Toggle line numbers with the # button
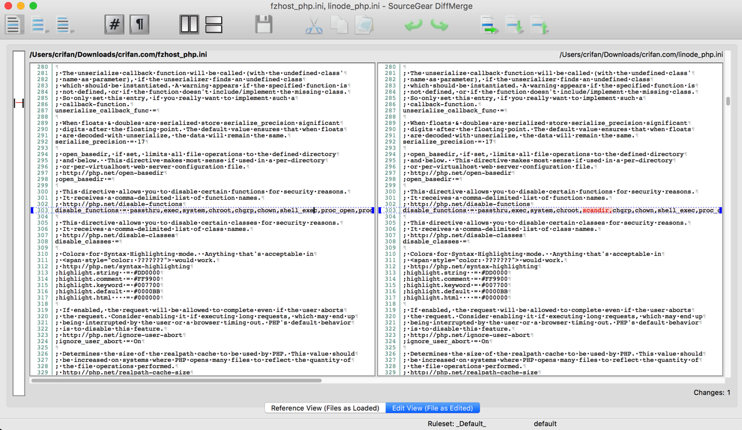The width and height of the screenshot is (742, 430). tap(114, 24)
